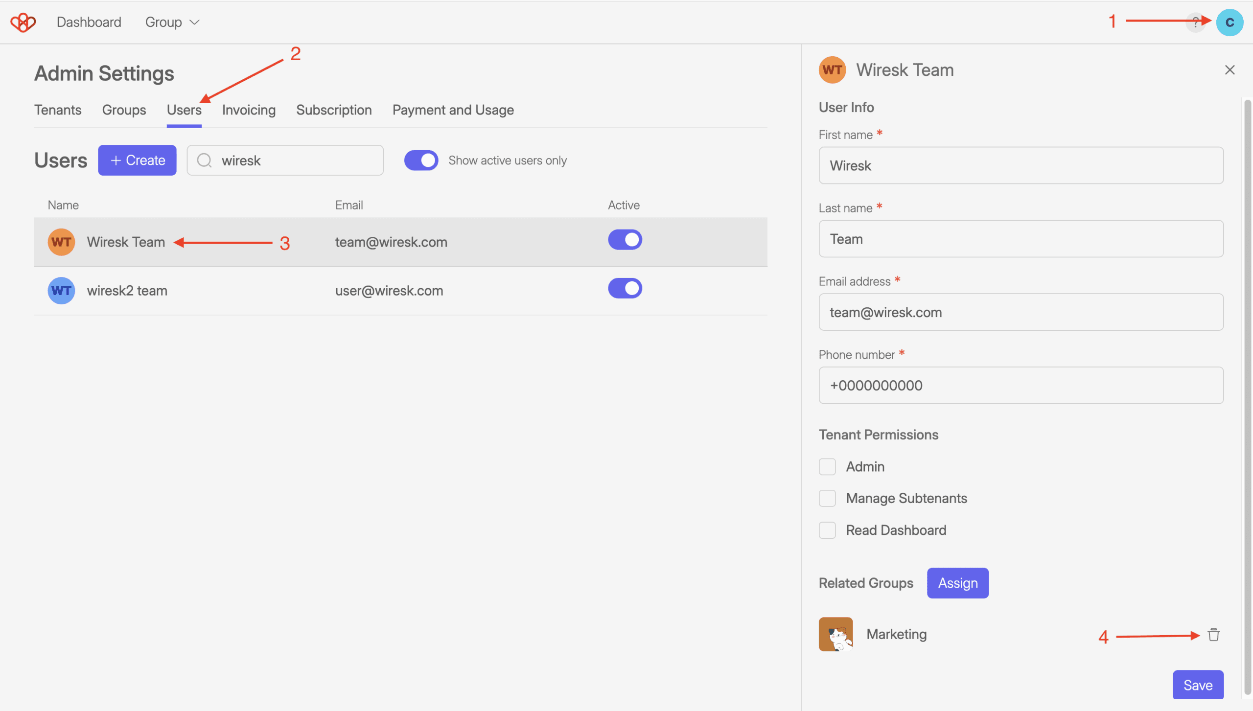Switch to the Groups tab

(124, 110)
